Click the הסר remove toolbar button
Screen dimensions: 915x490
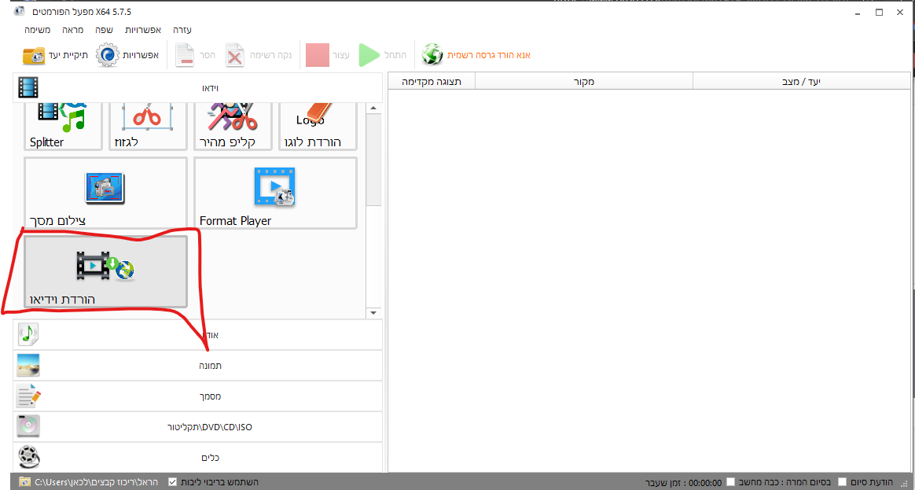coord(196,56)
